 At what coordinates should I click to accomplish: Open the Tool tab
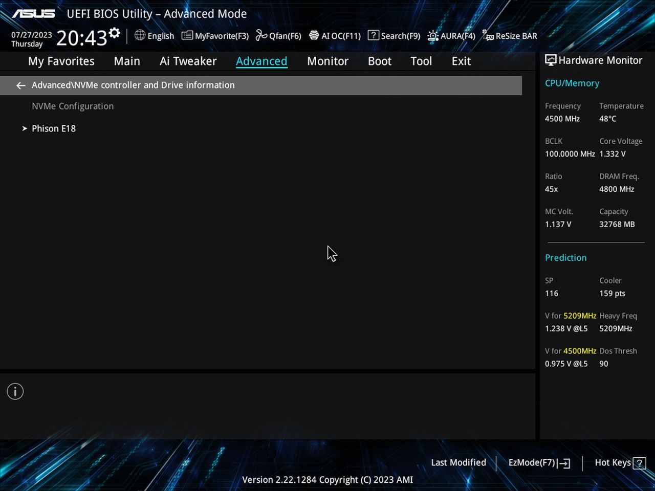click(421, 61)
